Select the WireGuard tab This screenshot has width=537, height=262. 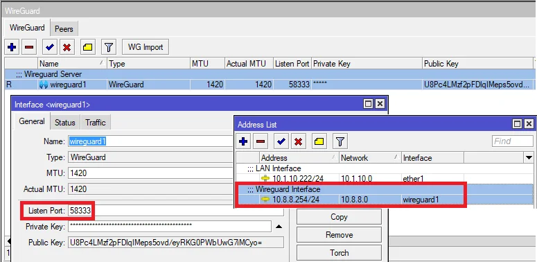pos(27,28)
